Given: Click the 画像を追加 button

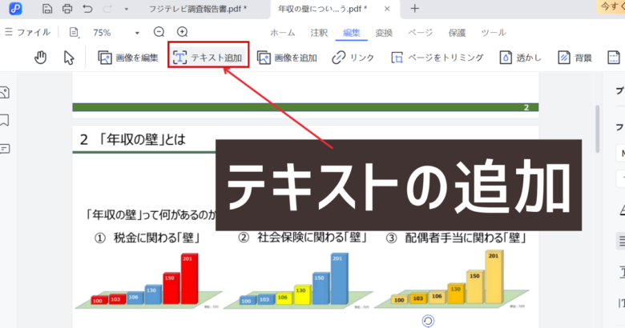Looking at the screenshot, I should tap(286, 58).
